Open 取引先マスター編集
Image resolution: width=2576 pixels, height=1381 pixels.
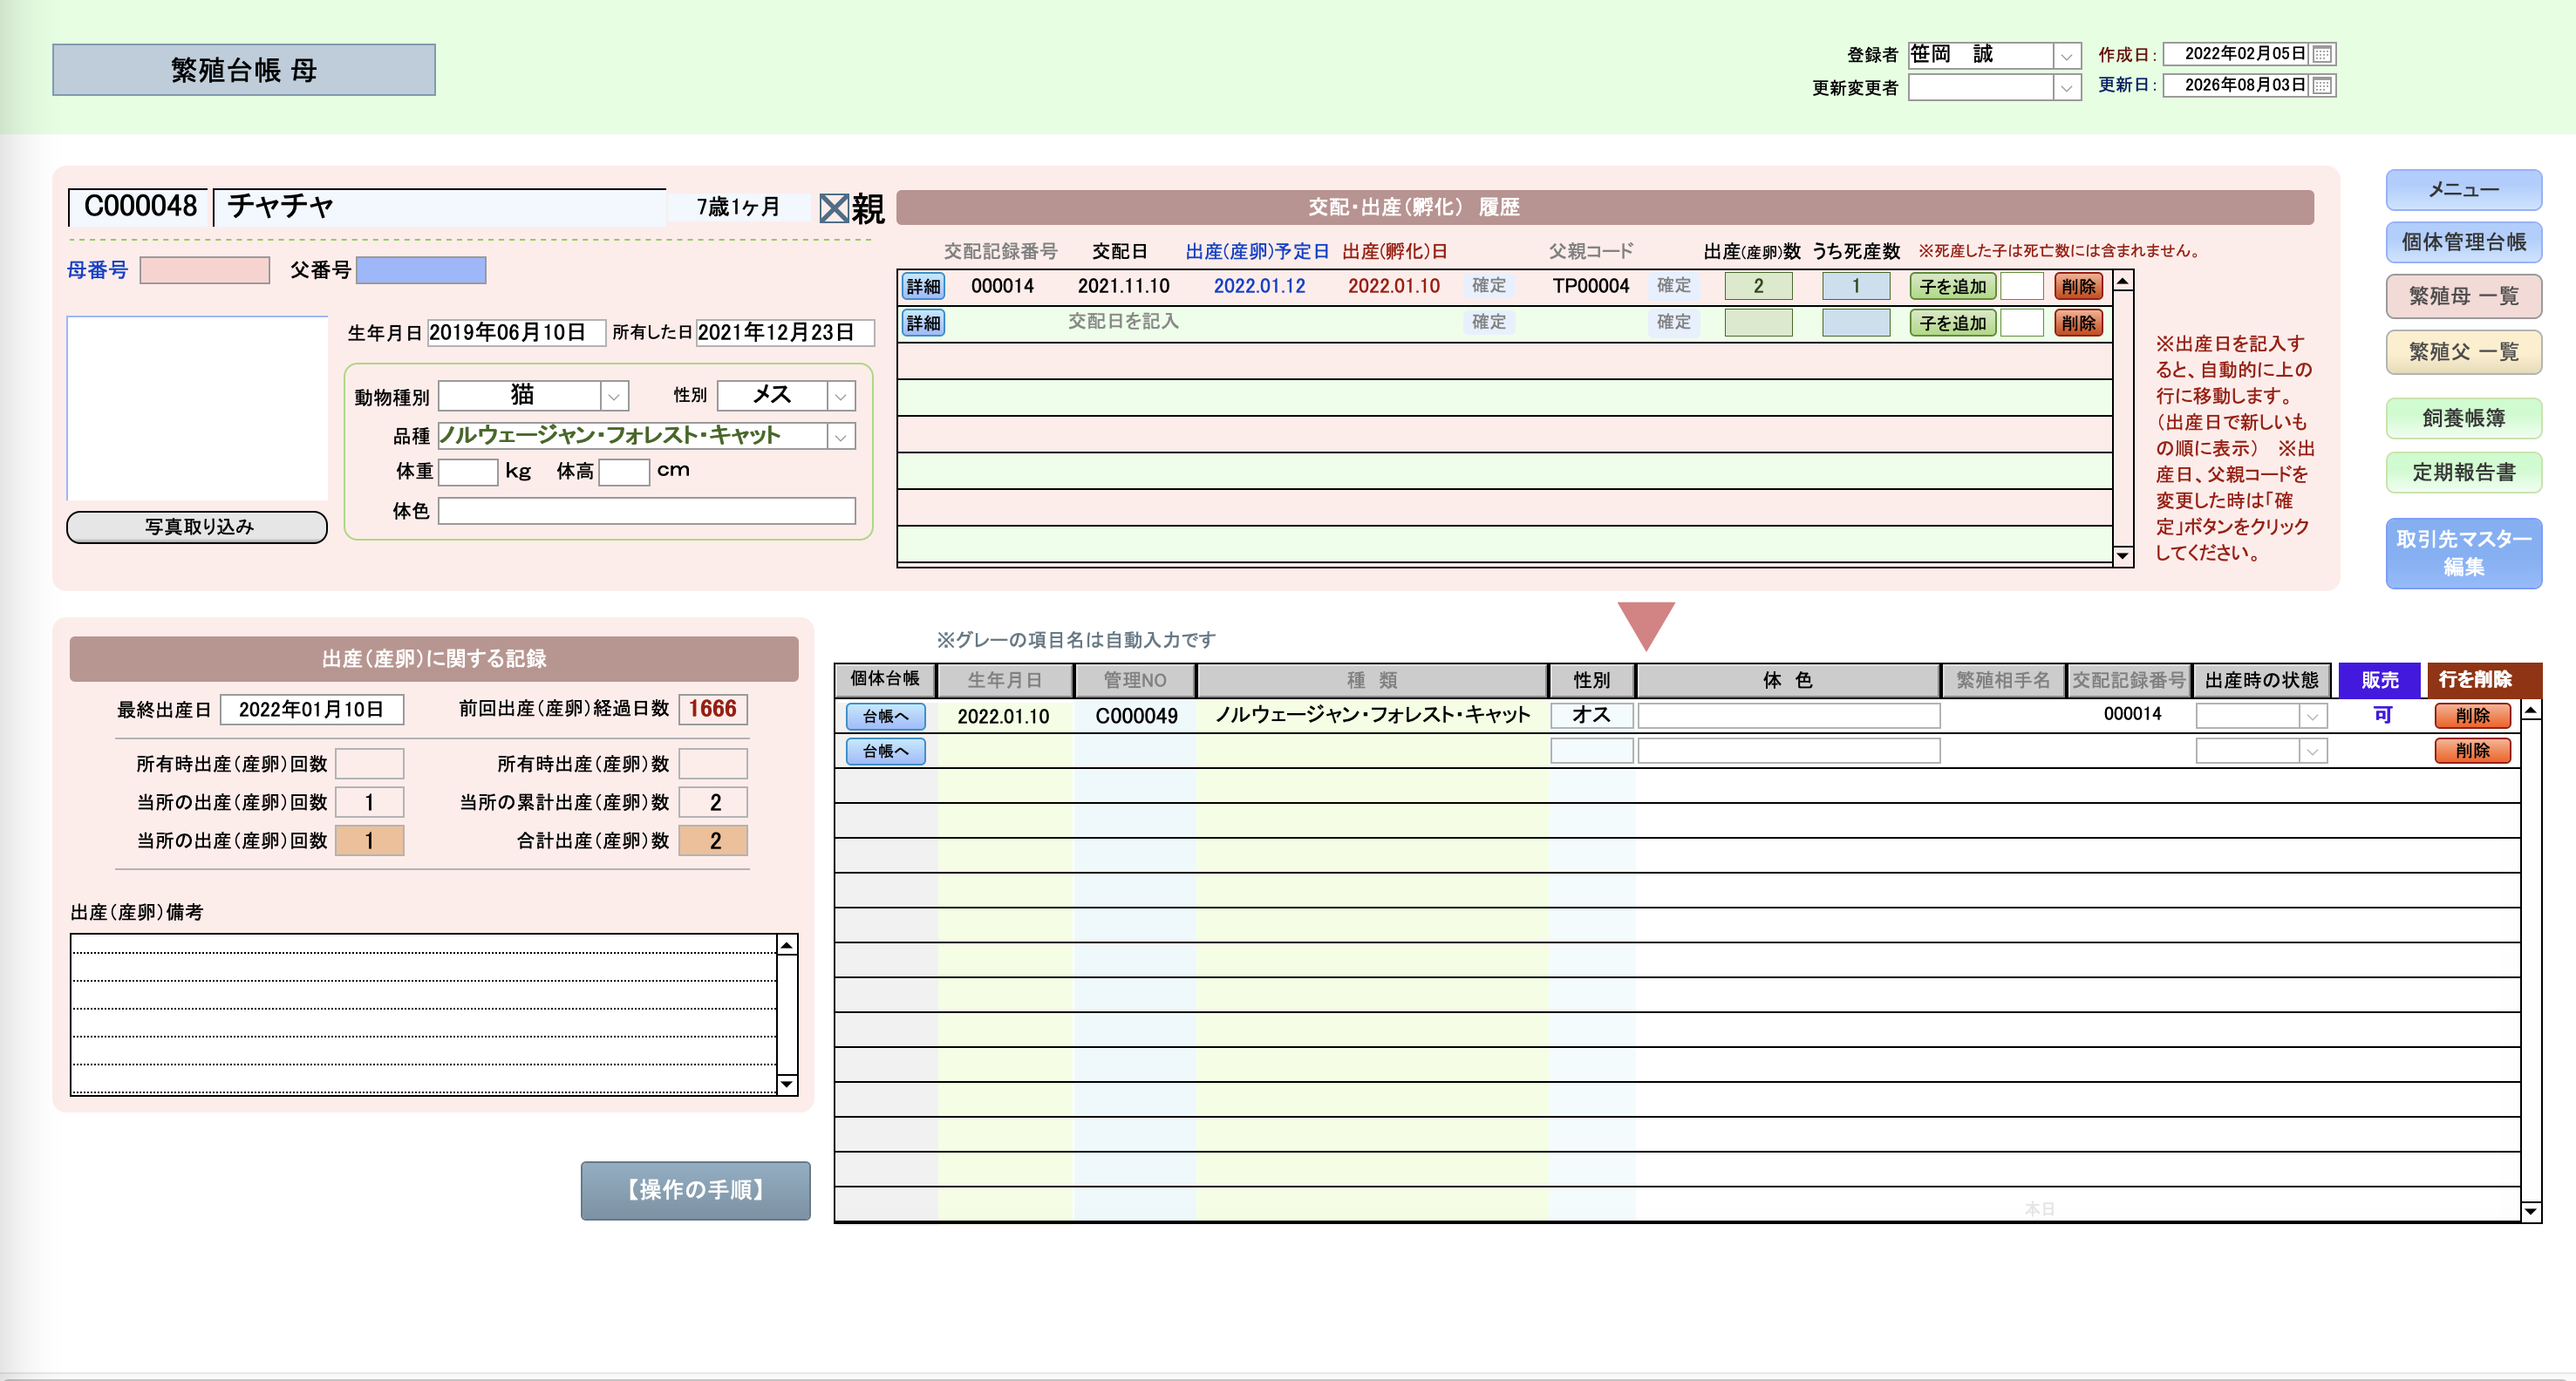point(2463,553)
